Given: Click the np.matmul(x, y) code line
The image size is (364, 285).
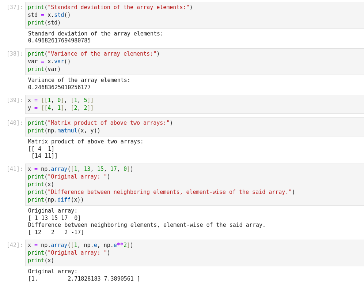Looking at the screenshot, I should click(64, 131).
